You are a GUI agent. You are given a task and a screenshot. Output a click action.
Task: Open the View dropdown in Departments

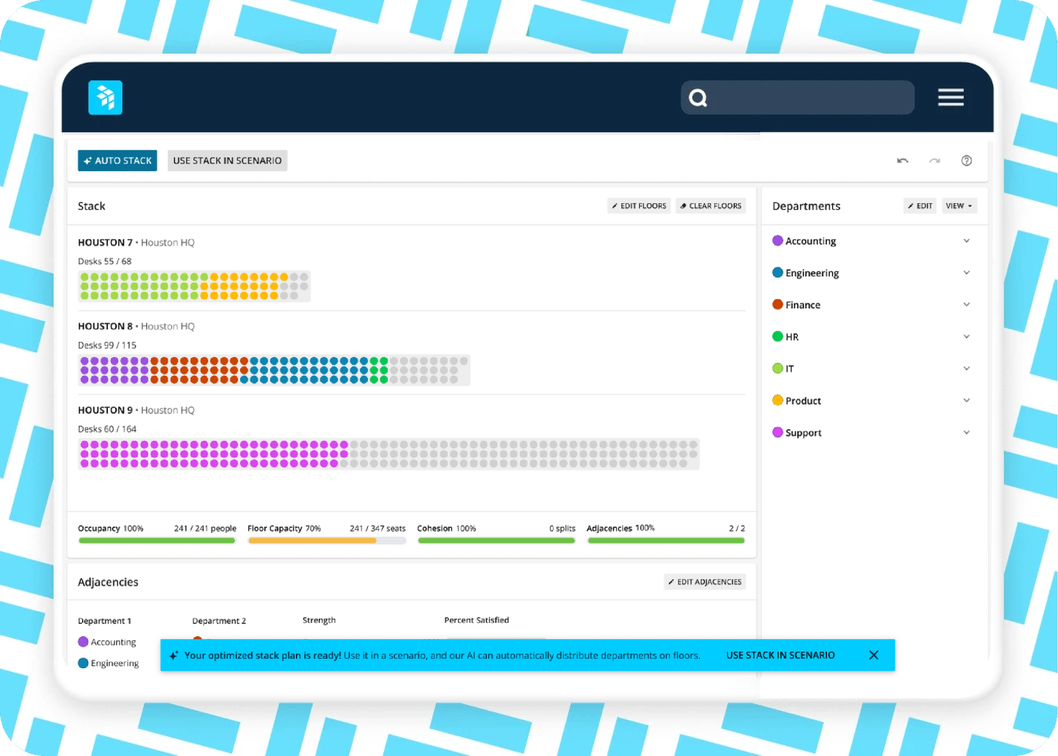(x=959, y=206)
